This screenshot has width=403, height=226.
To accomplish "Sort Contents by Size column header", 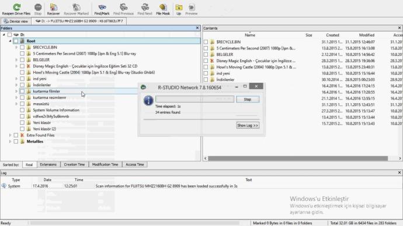I will 309,35.
